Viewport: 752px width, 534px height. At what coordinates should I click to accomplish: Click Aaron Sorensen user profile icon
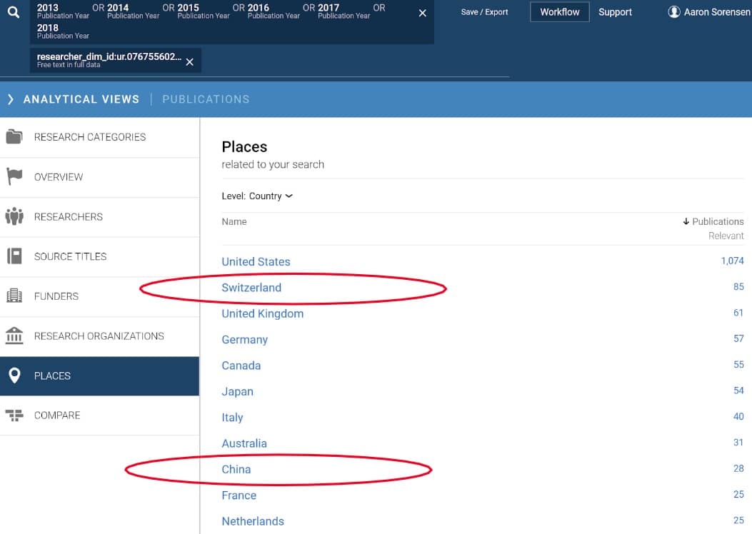pos(673,12)
